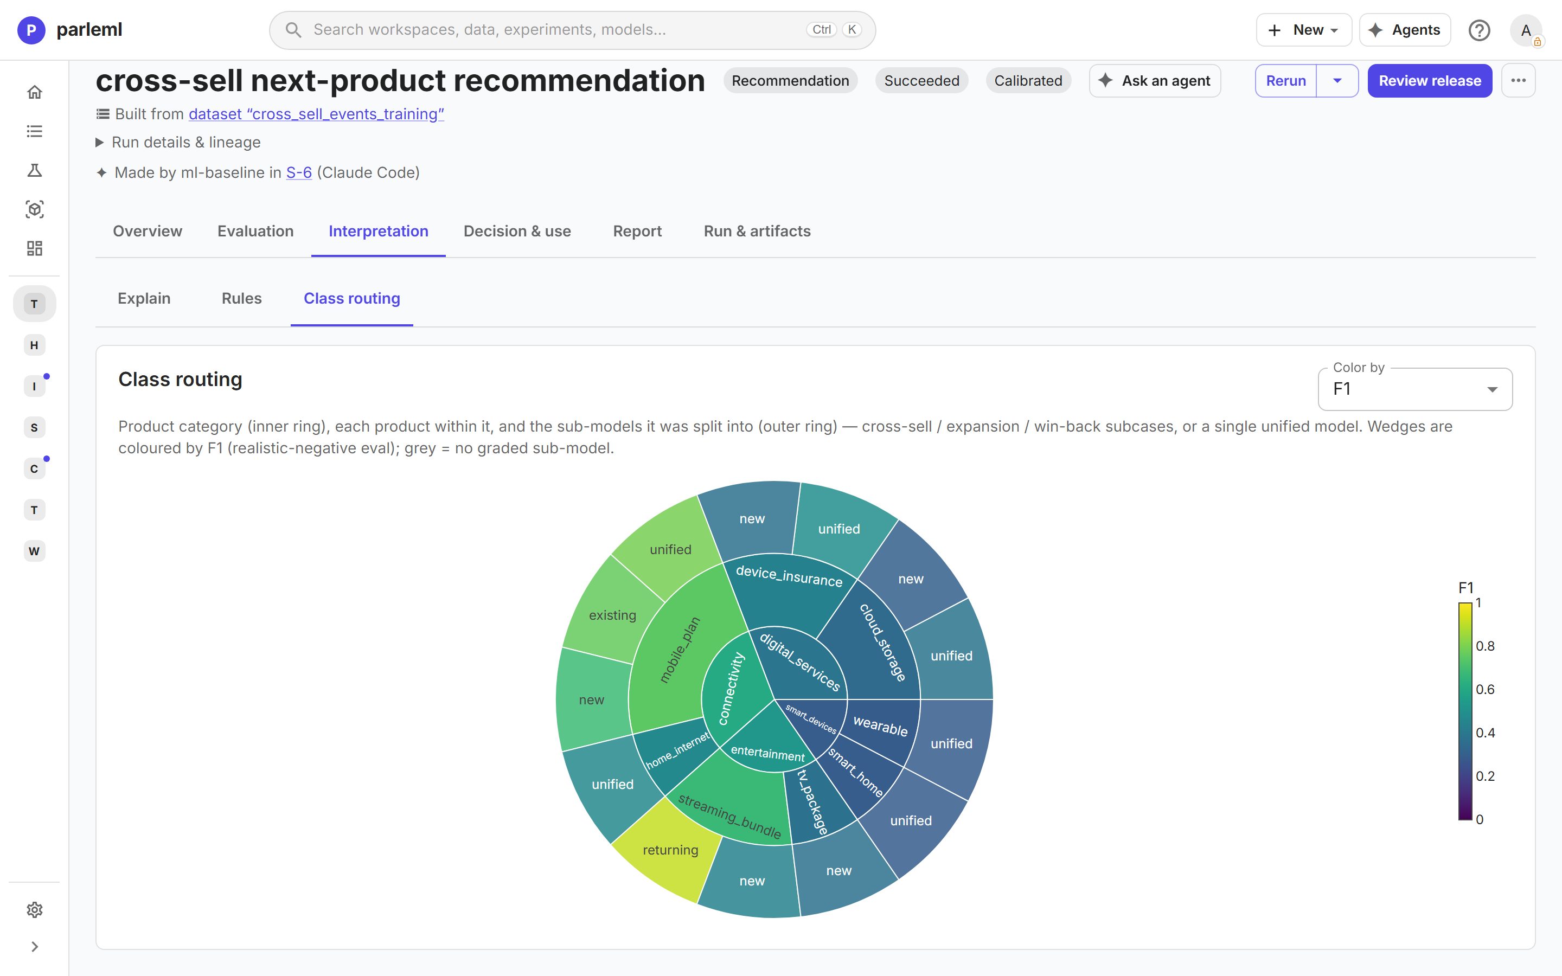Open the list view sidebar icon
The image size is (1562, 976).
[x=34, y=131]
